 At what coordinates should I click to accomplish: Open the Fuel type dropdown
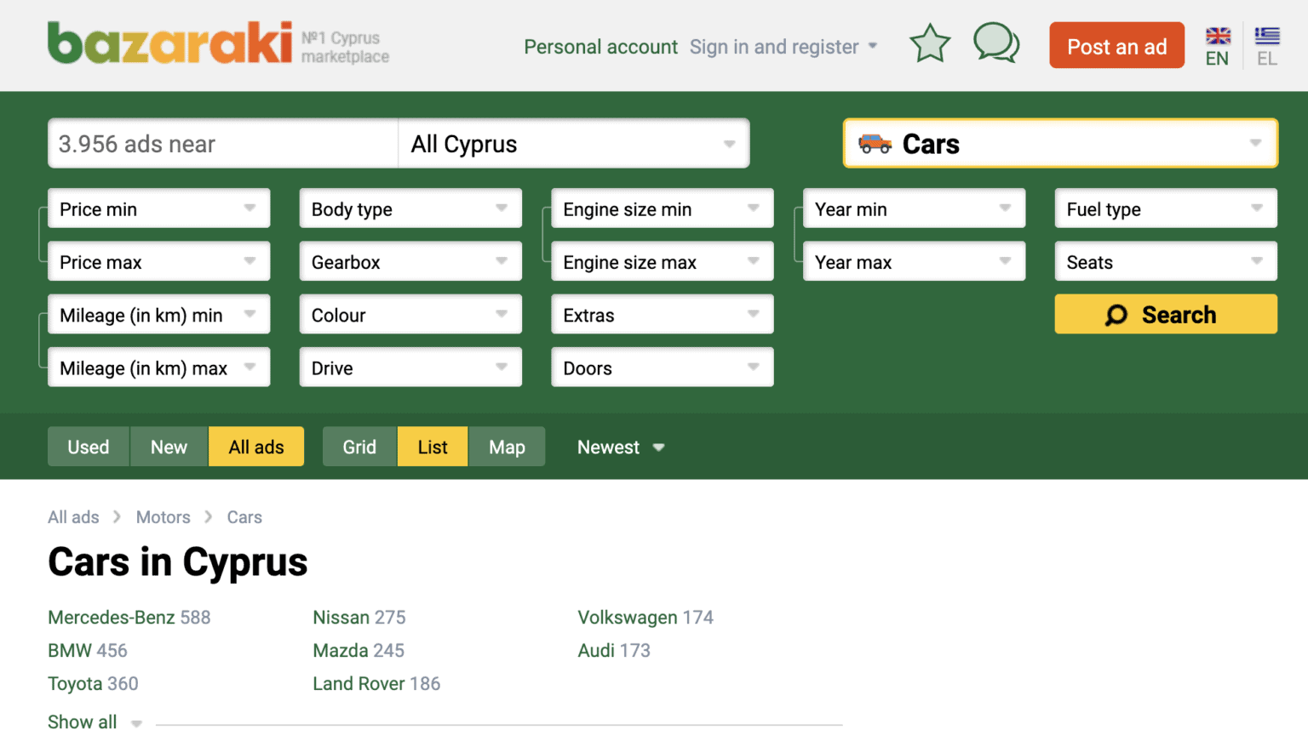coord(1165,208)
